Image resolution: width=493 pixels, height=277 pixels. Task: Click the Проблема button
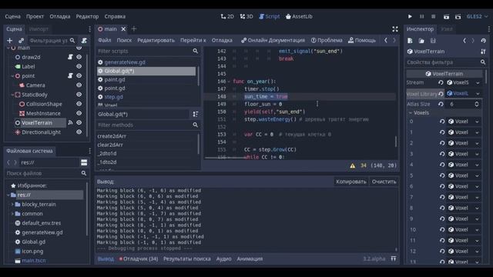[x=327, y=40]
